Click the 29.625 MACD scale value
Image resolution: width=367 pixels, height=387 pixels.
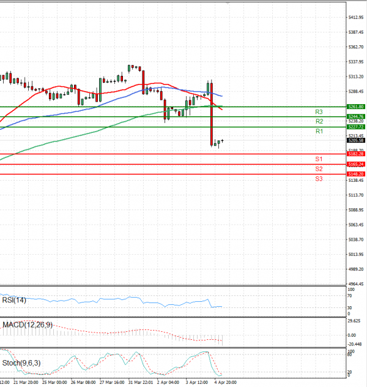354,321
